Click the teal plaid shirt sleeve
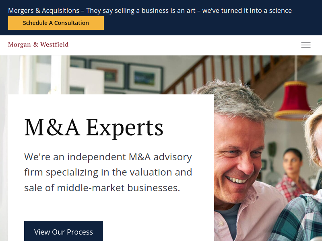This screenshot has height=241, width=322. tap(296, 220)
